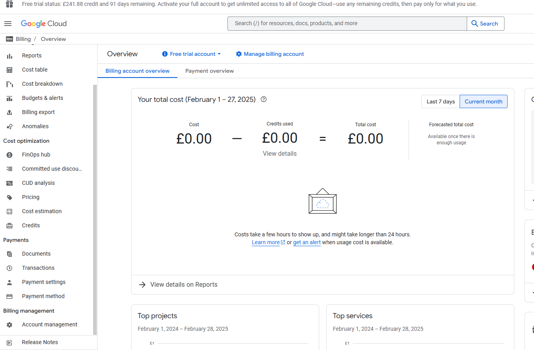Screen dimensions: 534x350
Task: Switch to Payment overview tab
Action: tap(209, 71)
